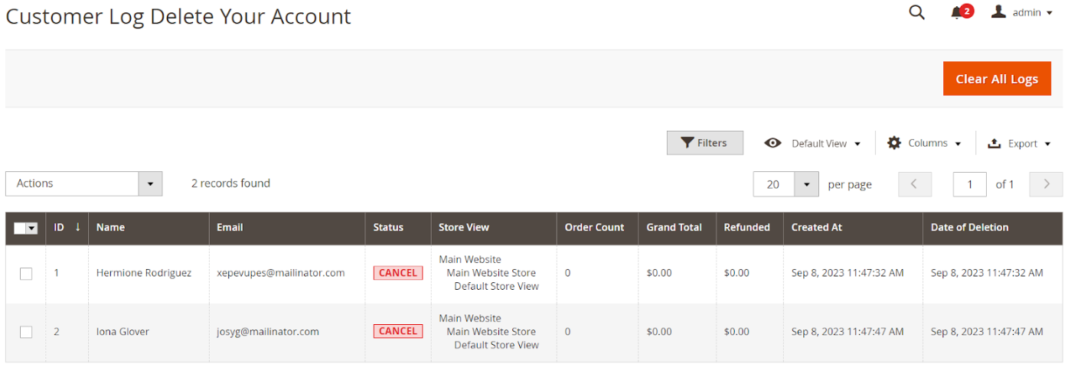Screen dimensions: 1068x380
Task: Open the Filters button
Action: tap(704, 143)
